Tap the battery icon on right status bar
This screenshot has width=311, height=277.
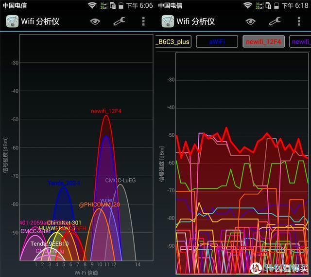276,5
